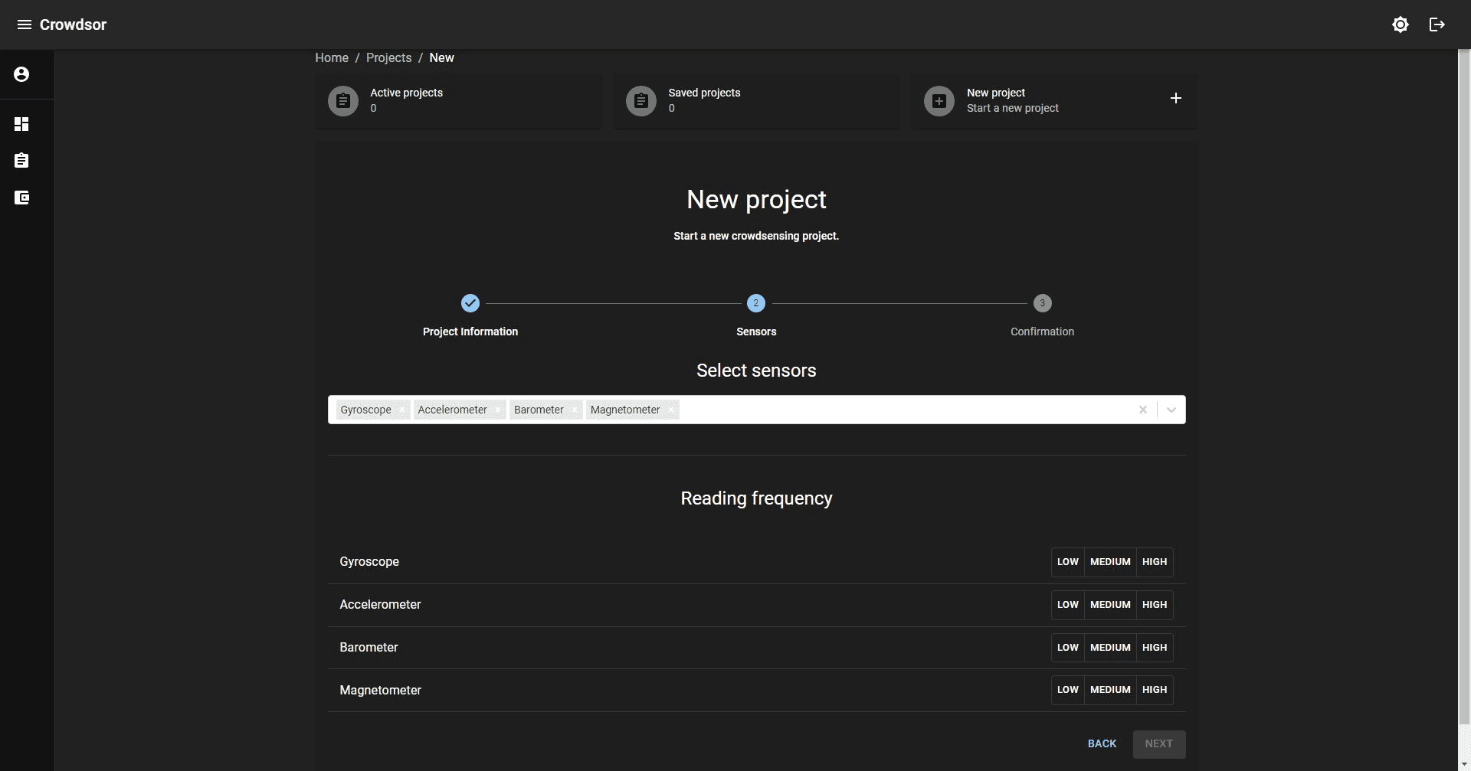The image size is (1471, 771).
Task: Toggle the light/dark theme icon
Action: (1400, 25)
